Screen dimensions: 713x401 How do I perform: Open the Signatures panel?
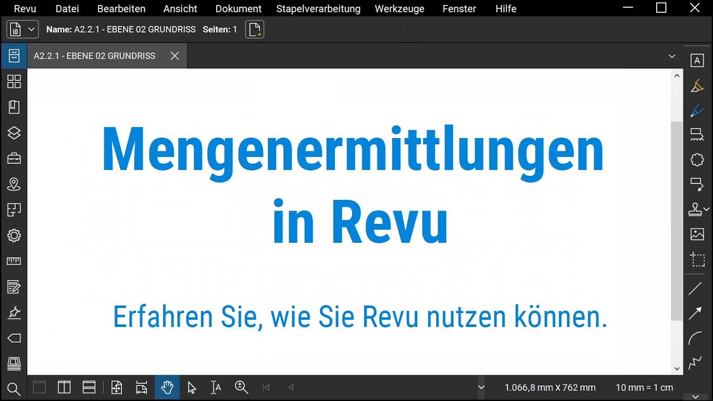(14, 312)
